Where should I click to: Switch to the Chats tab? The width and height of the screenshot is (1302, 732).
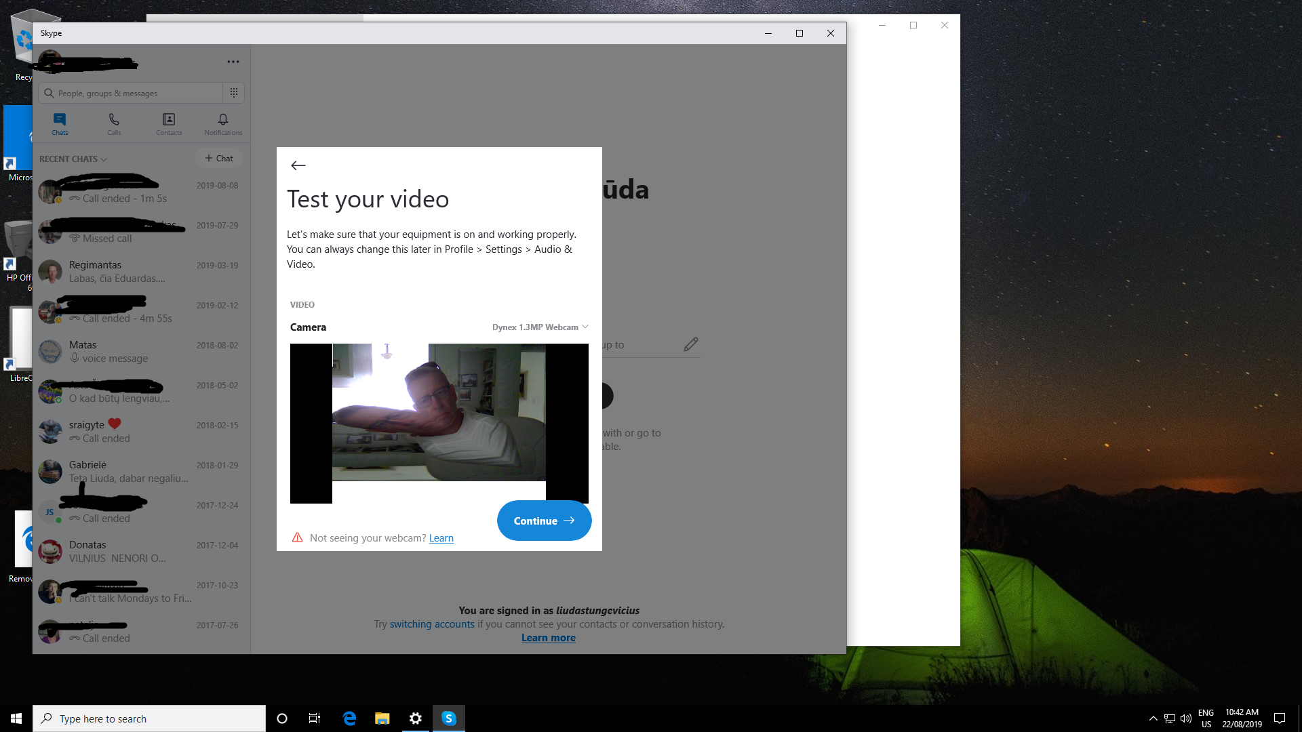tap(60, 124)
